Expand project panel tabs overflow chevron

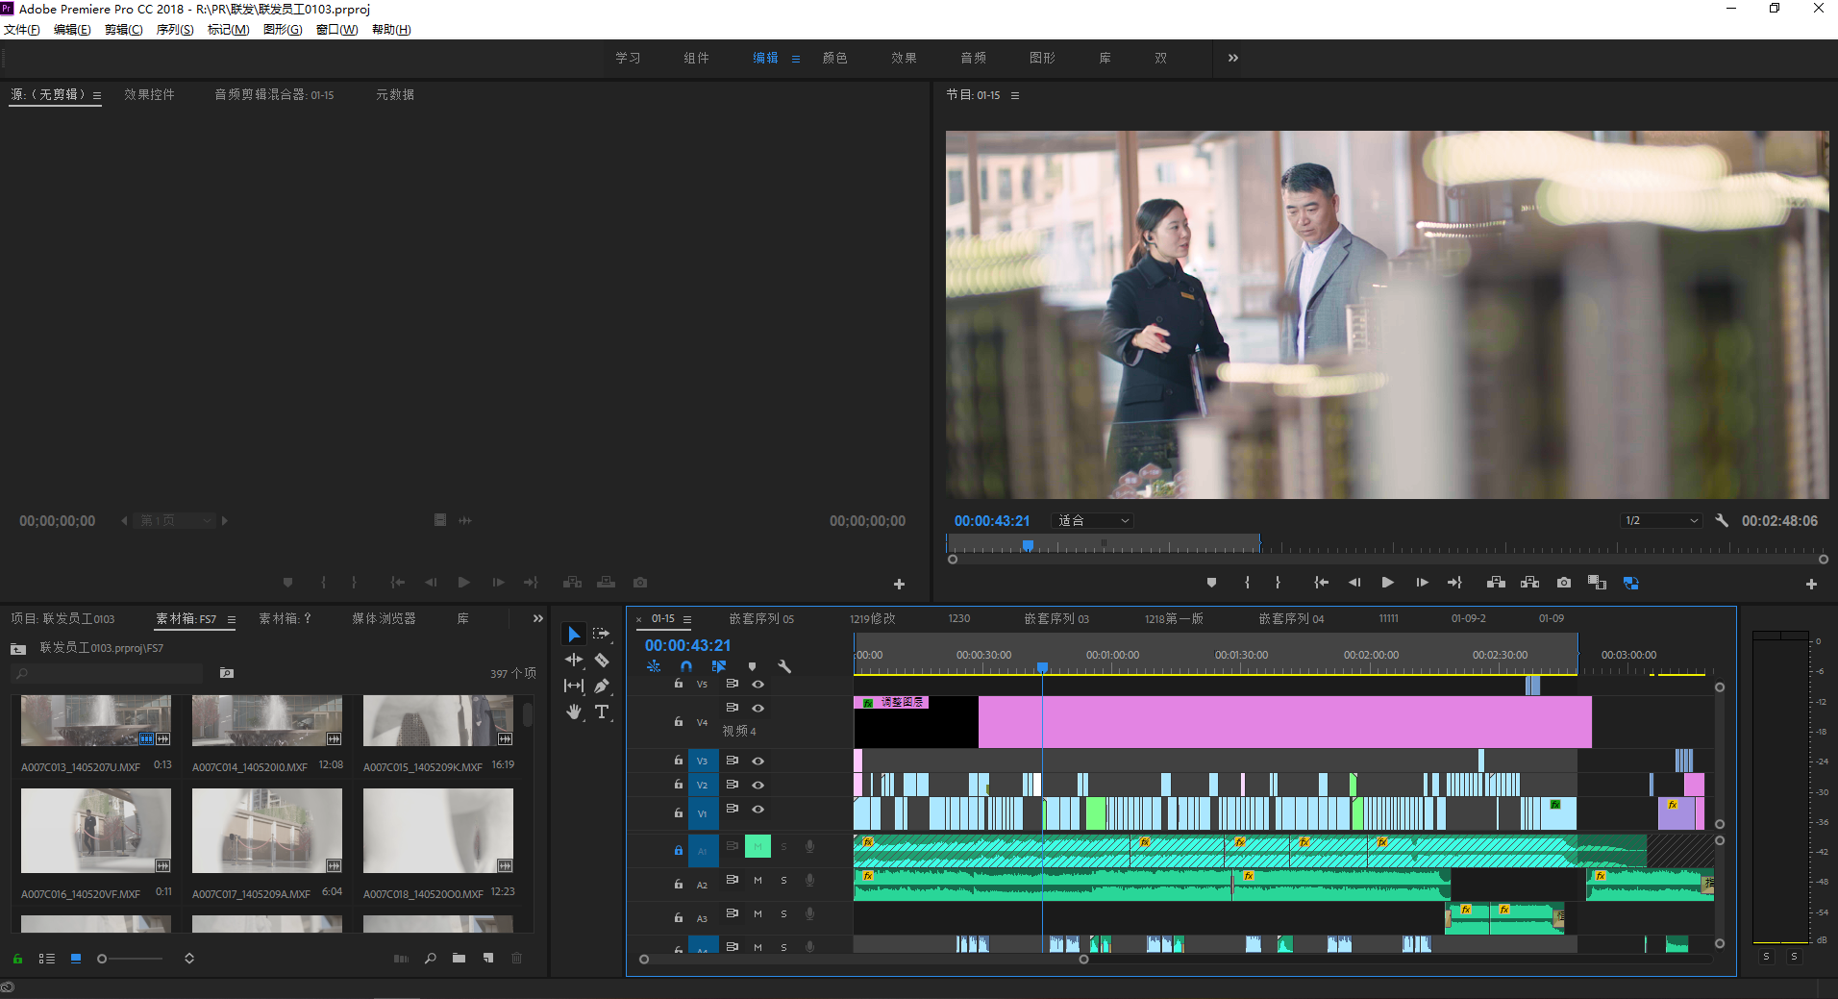pos(538,618)
